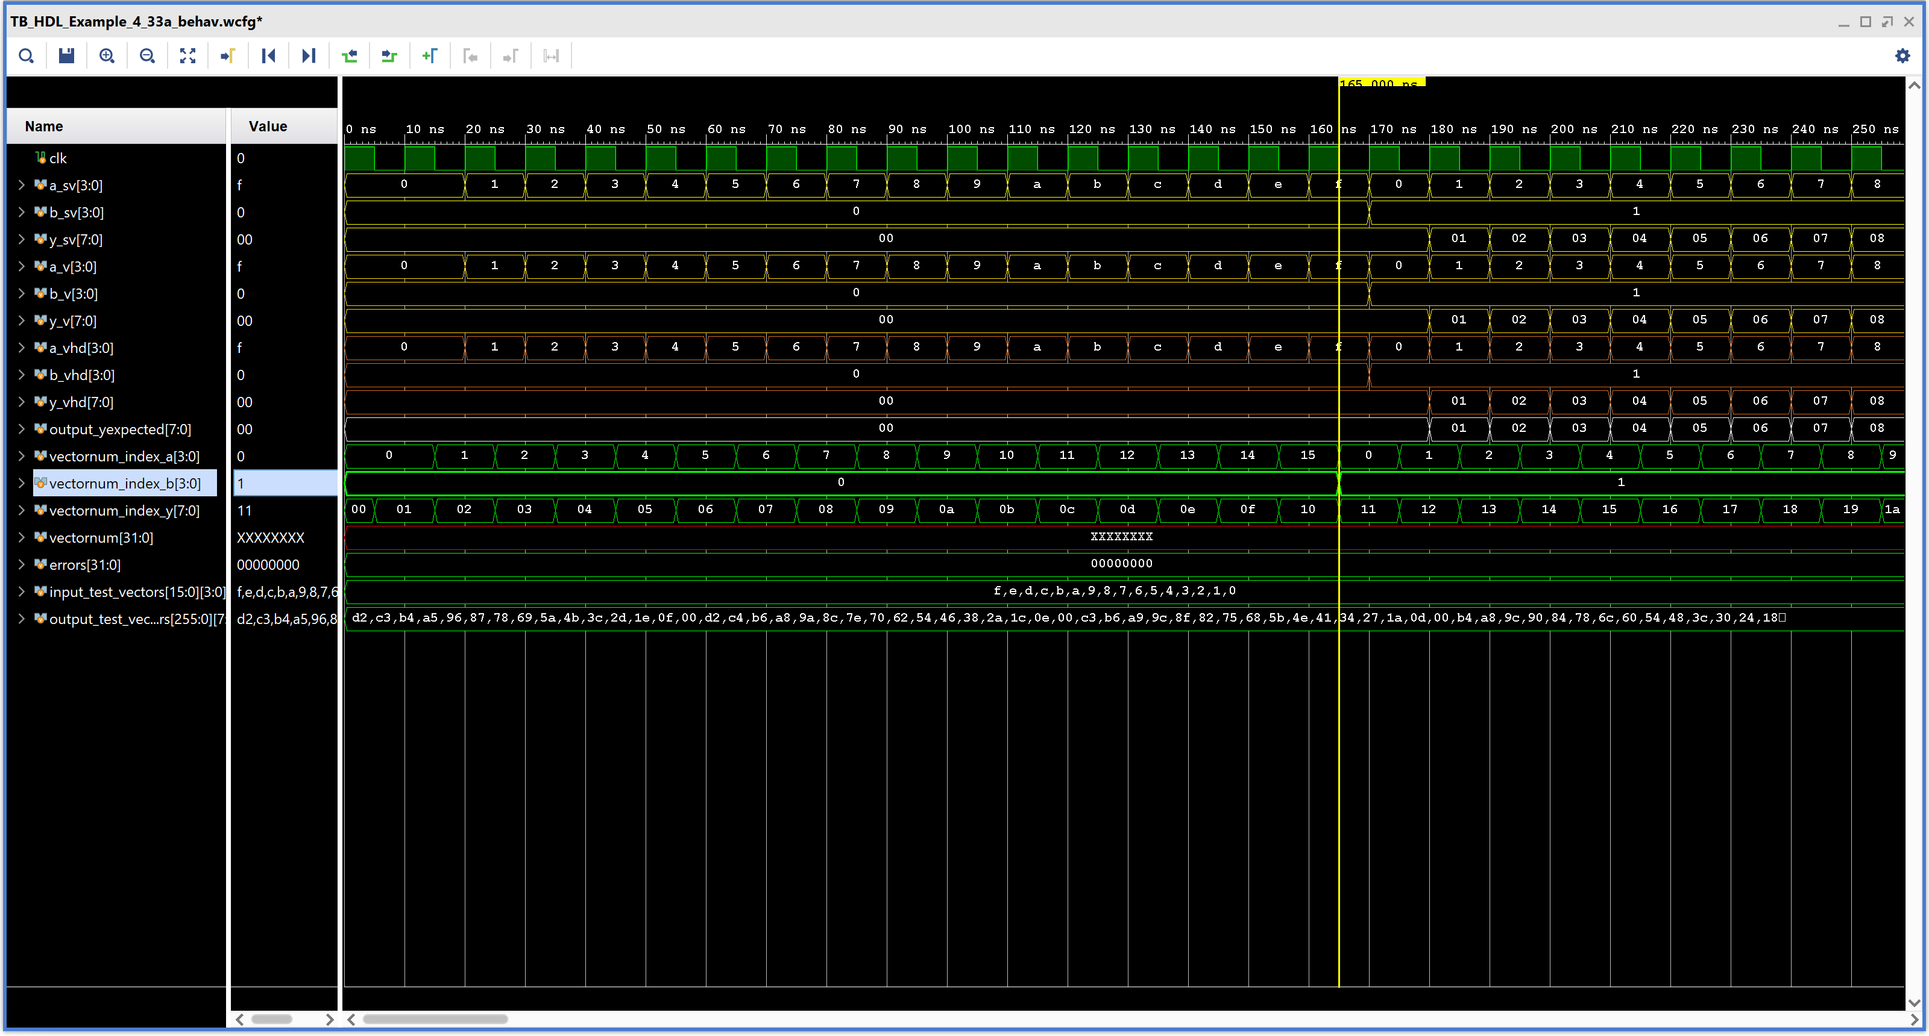The width and height of the screenshot is (1929, 1036).
Task: Zoom in on the waveform
Action: [x=107, y=56]
